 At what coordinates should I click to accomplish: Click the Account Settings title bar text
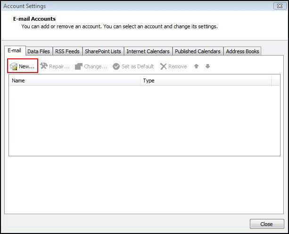pos(25,6)
